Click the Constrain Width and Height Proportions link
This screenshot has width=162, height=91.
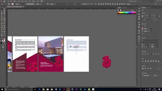coord(159,16)
